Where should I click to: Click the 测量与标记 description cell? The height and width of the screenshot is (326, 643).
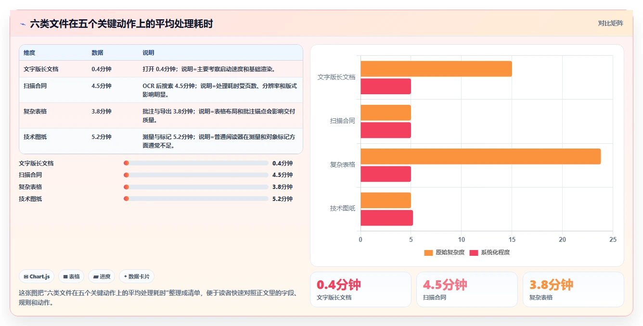[220, 141]
